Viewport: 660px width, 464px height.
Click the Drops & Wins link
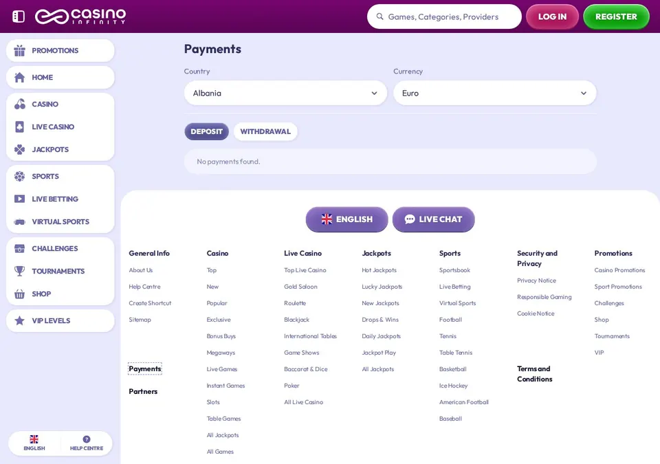pyautogui.click(x=379, y=320)
